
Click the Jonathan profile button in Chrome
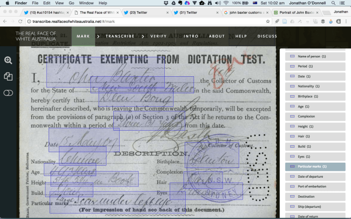tap(341, 12)
